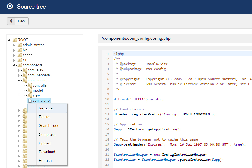
Task: Click the ROOT folder icon
Action: tap(15, 40)
